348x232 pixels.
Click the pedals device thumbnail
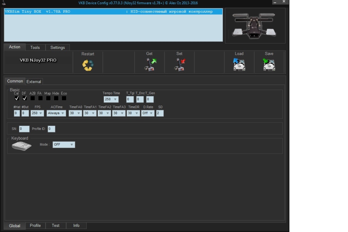[x=255, y=26]
